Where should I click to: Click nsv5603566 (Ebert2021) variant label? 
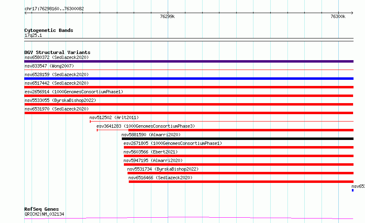pyautogui.click(x=151, y=152)
